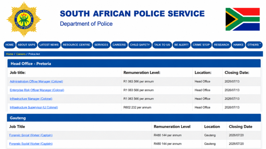Open the first Forensic Social Worker (Captain) link

pos(31,135)
